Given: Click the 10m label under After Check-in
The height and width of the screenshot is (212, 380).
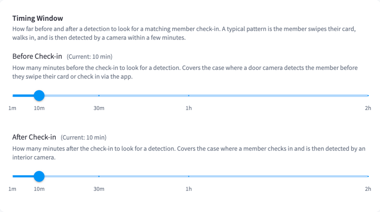Looking at the screenshot, I should [x=39, y=189].
